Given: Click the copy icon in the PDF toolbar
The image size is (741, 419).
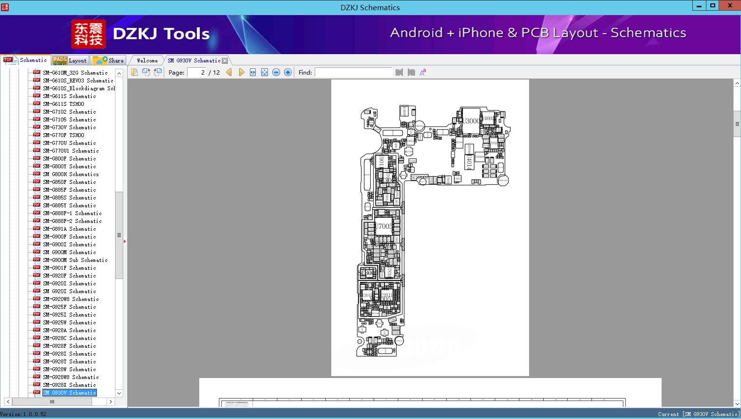Looking at the screenshot, I should point(134,72).
